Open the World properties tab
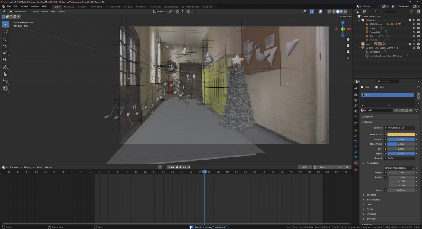 click(356, 116)
